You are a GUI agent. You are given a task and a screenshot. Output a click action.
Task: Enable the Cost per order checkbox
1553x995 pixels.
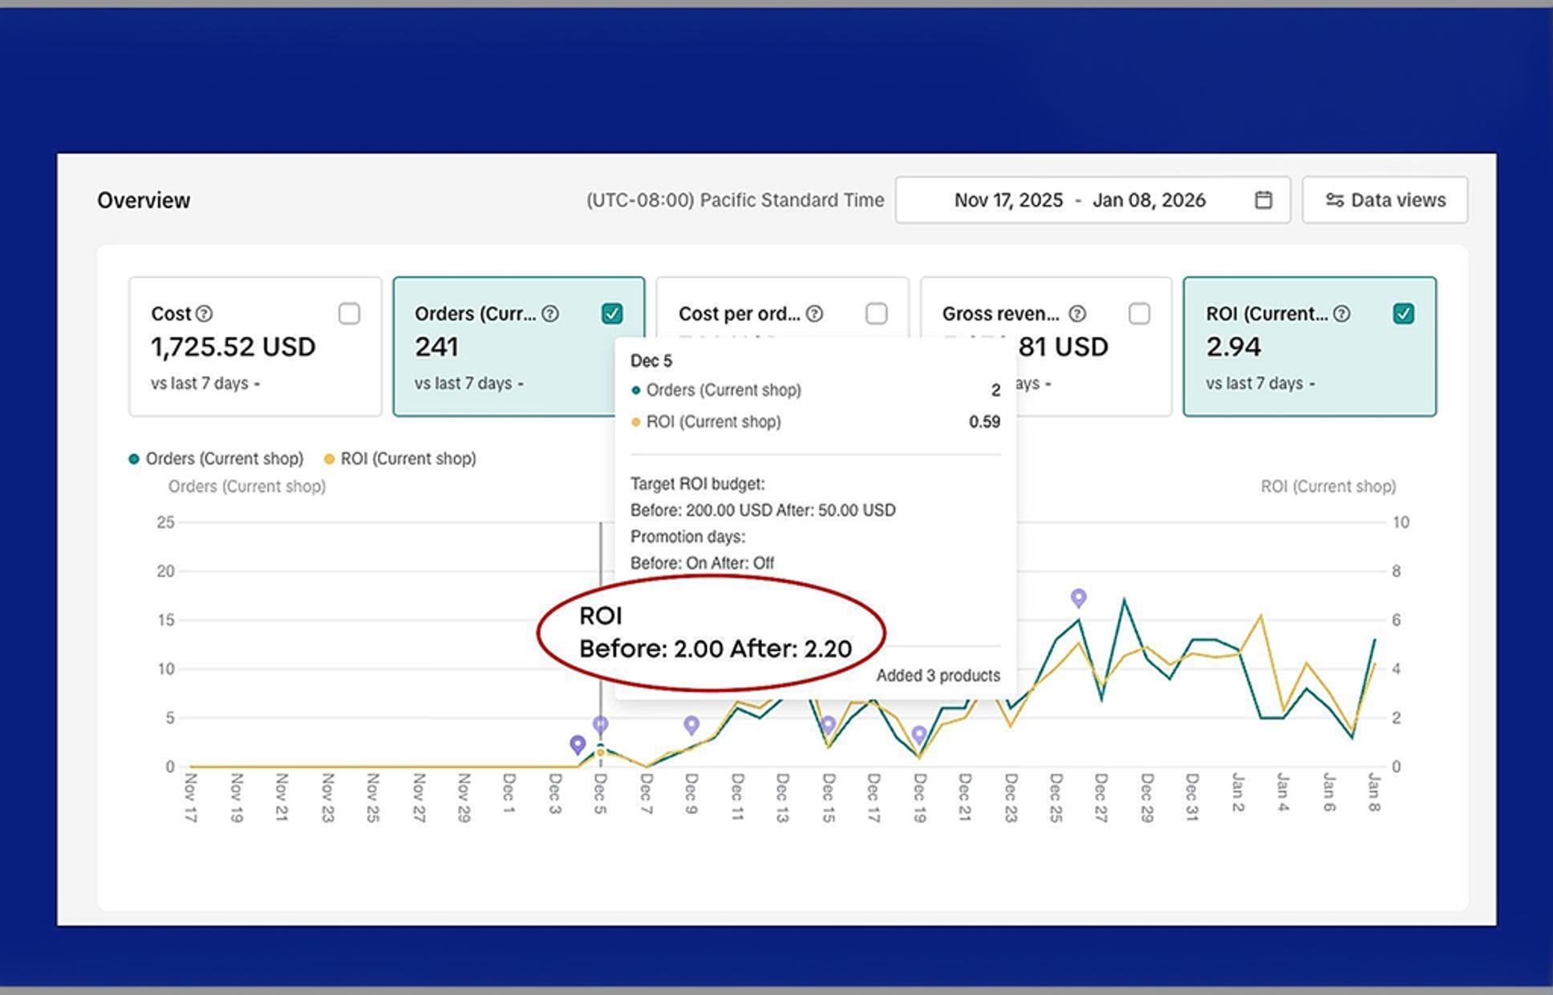(x=877, y=314)
